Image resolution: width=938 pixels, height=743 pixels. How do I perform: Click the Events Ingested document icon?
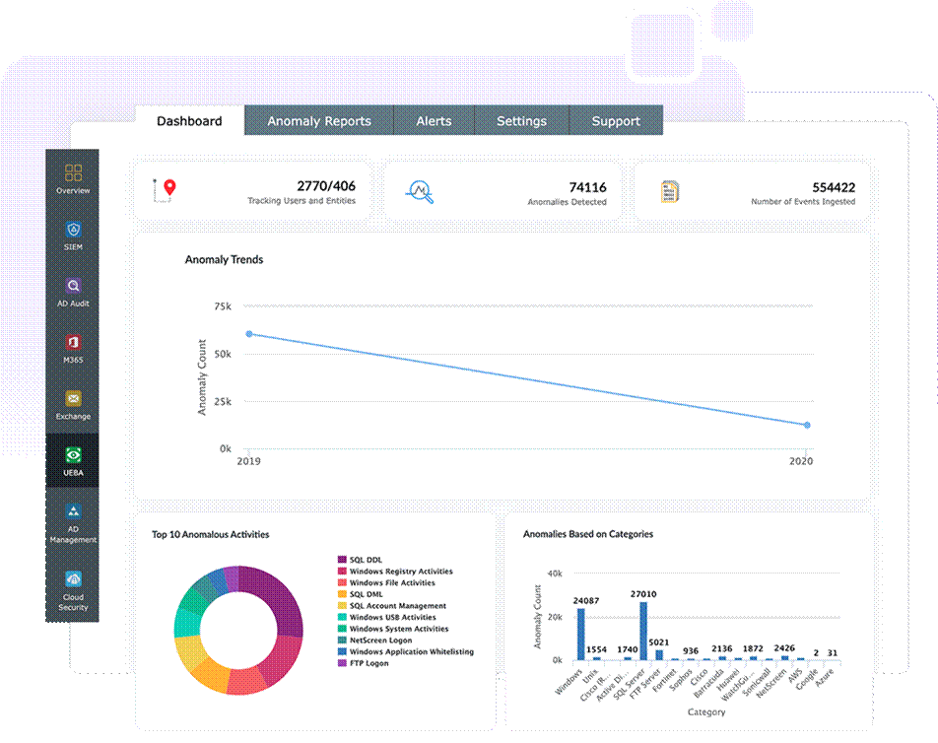coord(671,191)
